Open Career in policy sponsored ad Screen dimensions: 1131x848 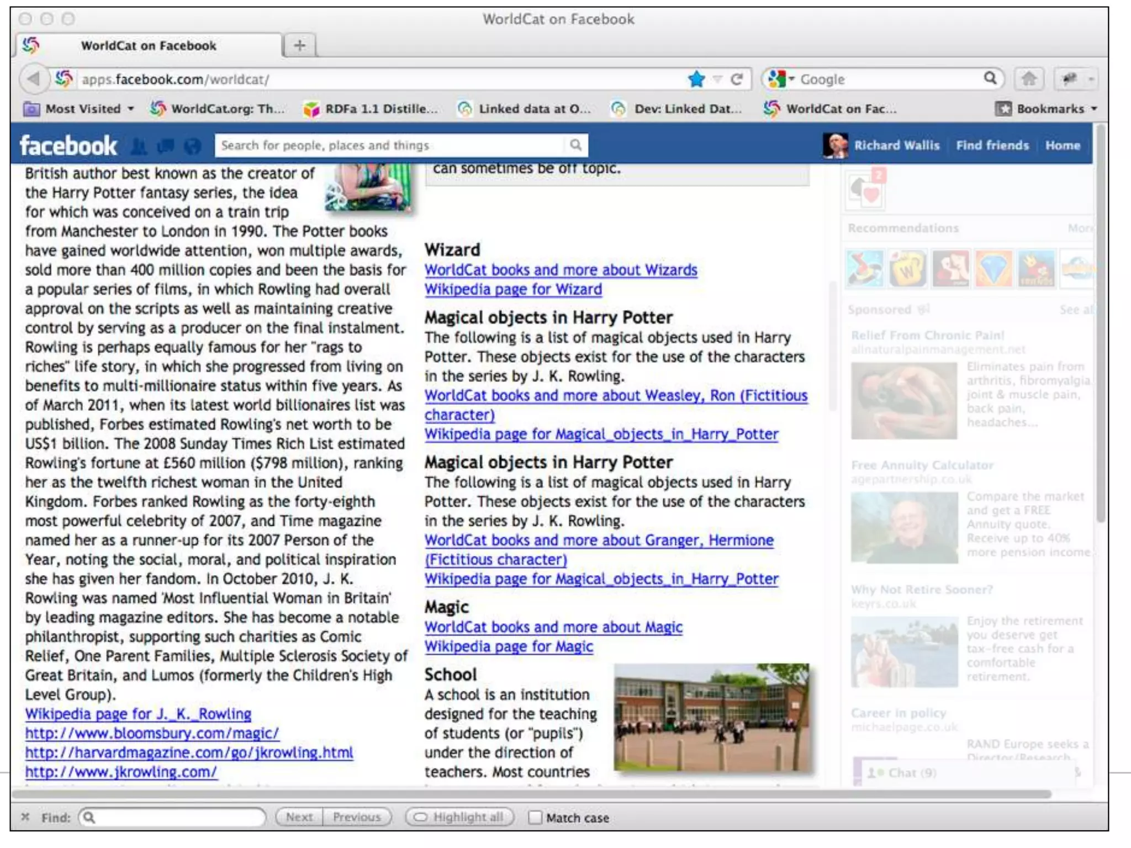pos(899,713)
